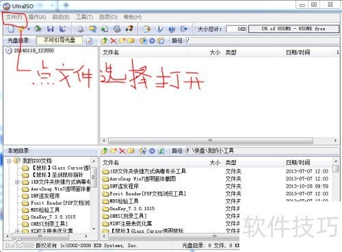The width and height of the screenshot is (342, 252).
Task: Click the red X delete icon in 本地目录 toolbar
Action: 122,151
